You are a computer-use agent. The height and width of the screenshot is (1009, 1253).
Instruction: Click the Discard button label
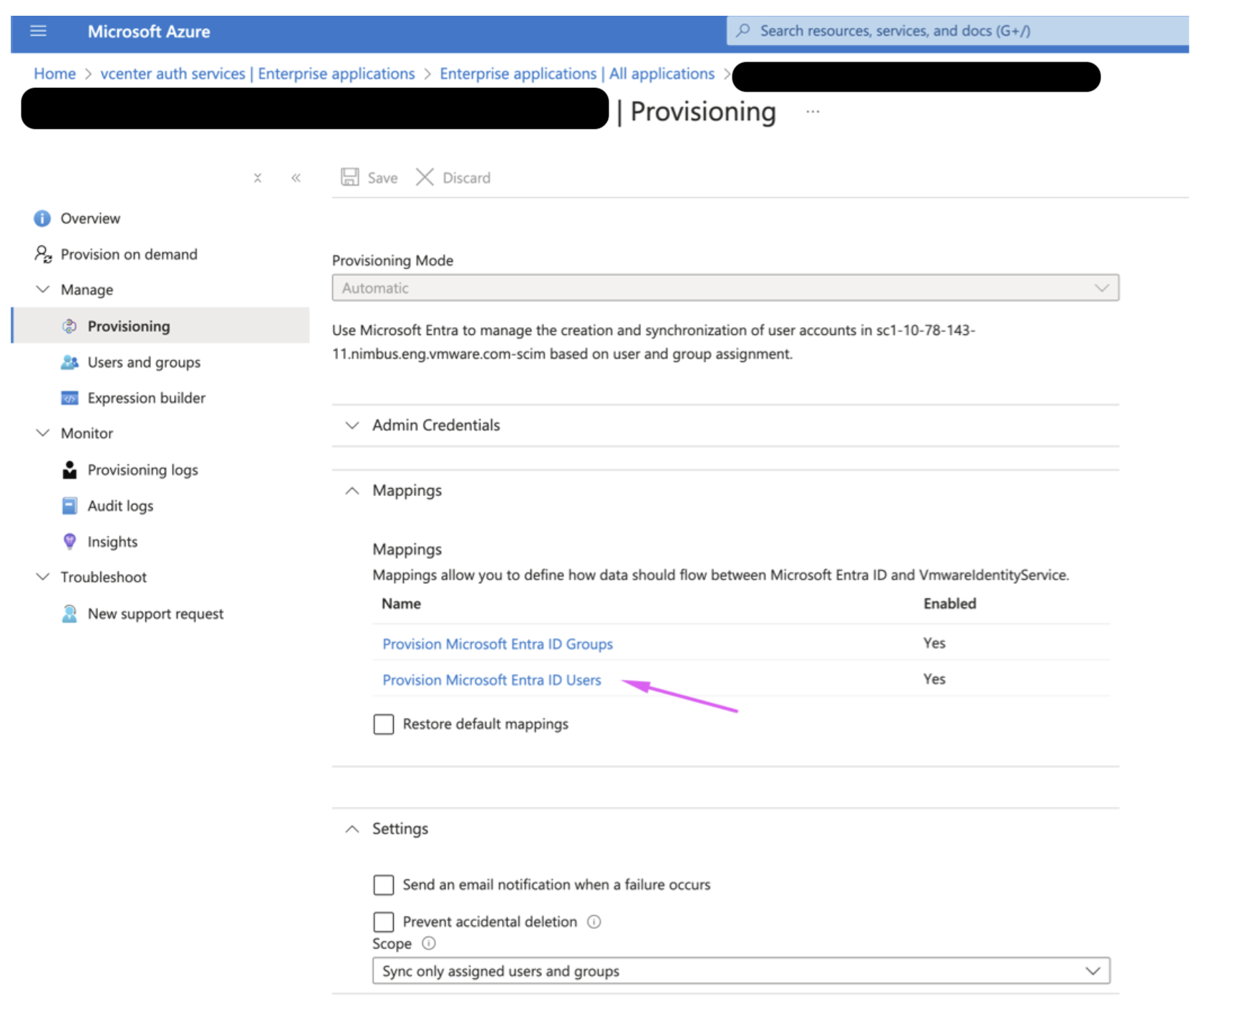466,178
